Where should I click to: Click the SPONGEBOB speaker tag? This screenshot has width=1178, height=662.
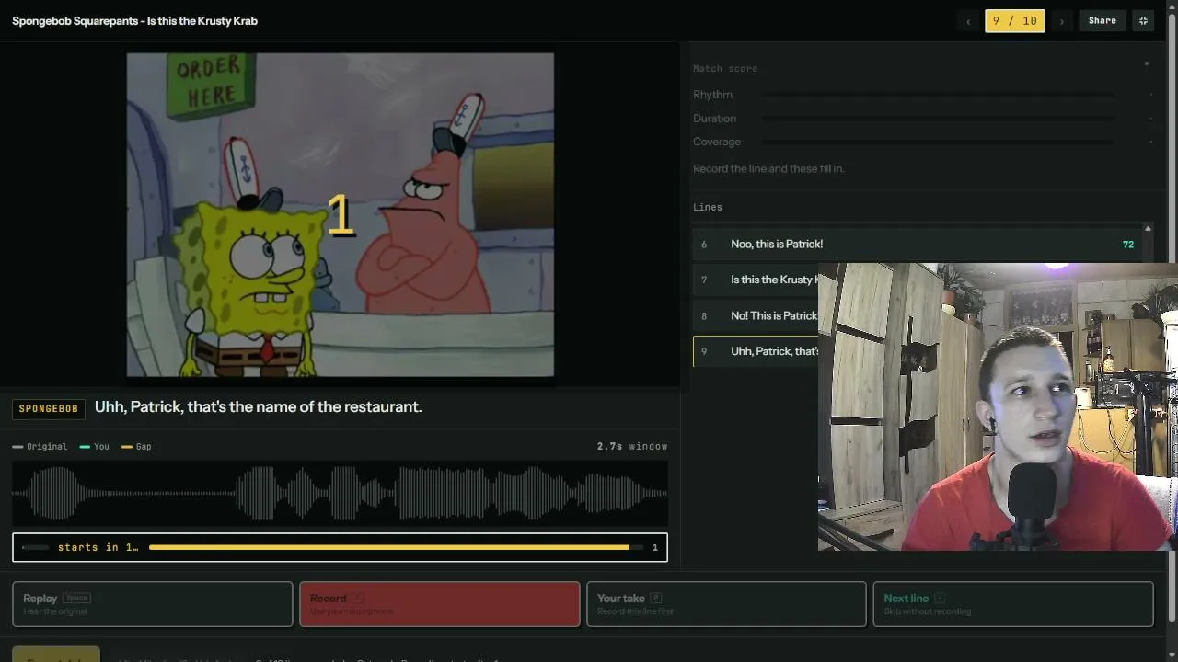click(49, 409)
